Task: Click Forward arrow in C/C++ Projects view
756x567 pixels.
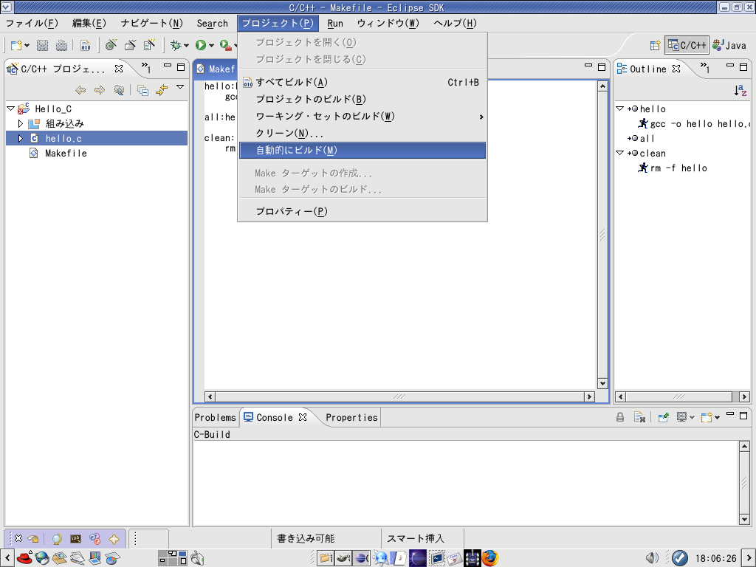Action: [x=100, y=89]
